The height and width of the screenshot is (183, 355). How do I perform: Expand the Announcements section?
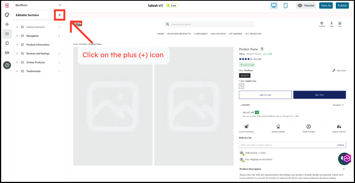[17, 27]
